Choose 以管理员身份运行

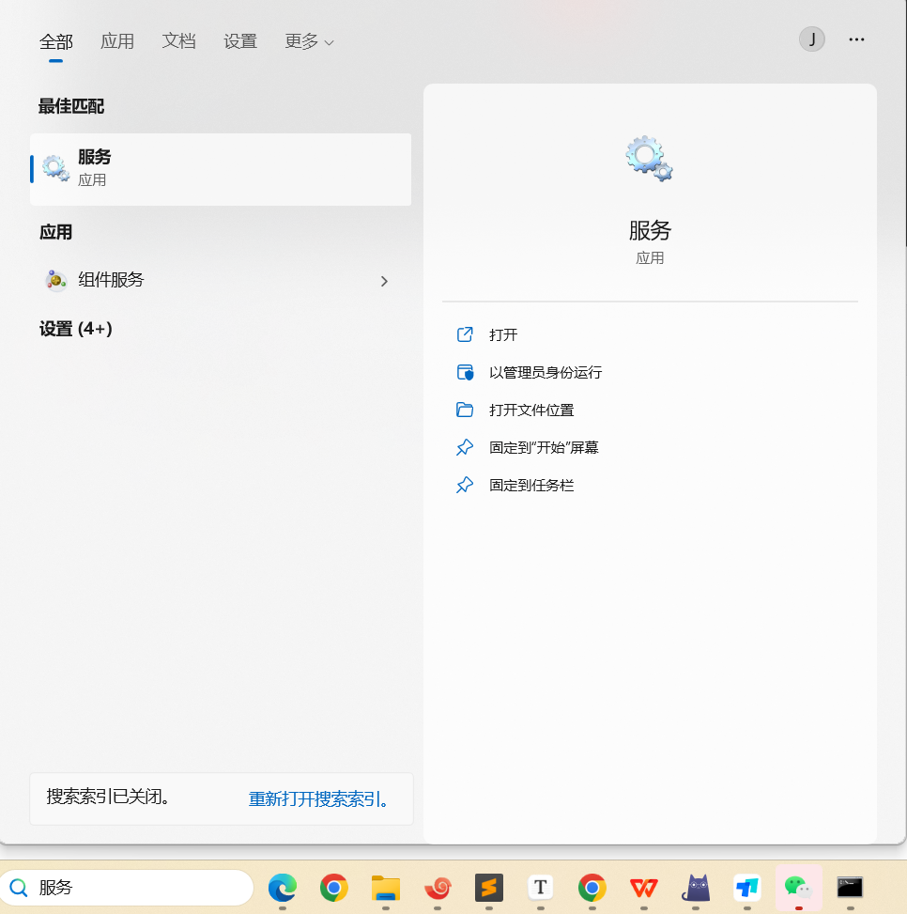click(546, 373)
